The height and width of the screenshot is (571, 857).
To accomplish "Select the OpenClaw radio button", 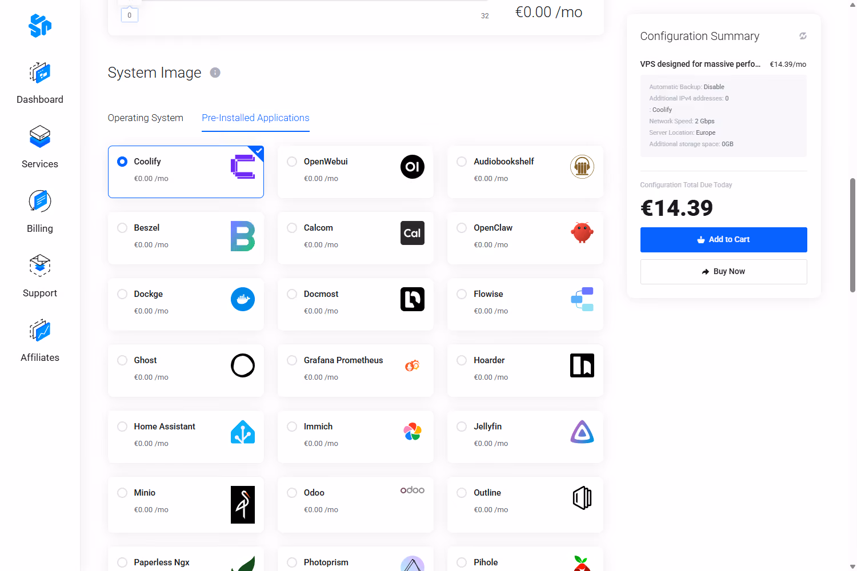I will 462,228.
